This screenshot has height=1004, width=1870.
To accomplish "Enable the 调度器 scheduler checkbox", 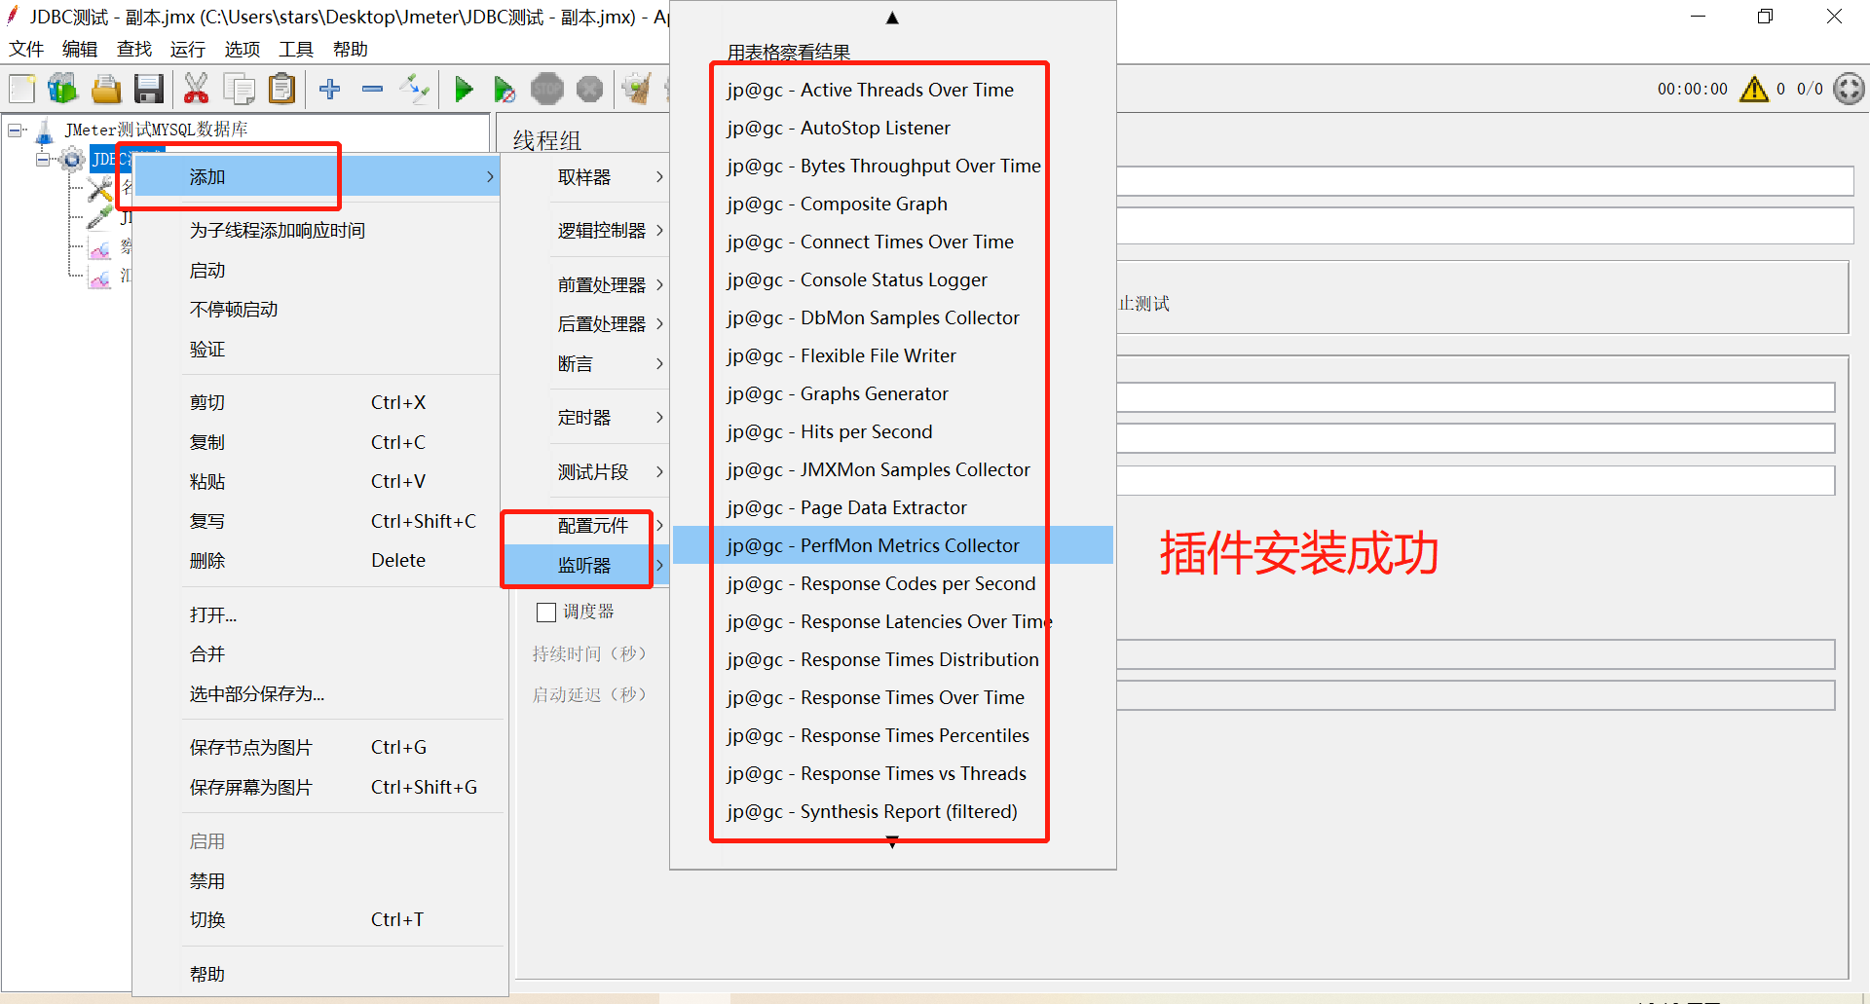I will 546,611.
